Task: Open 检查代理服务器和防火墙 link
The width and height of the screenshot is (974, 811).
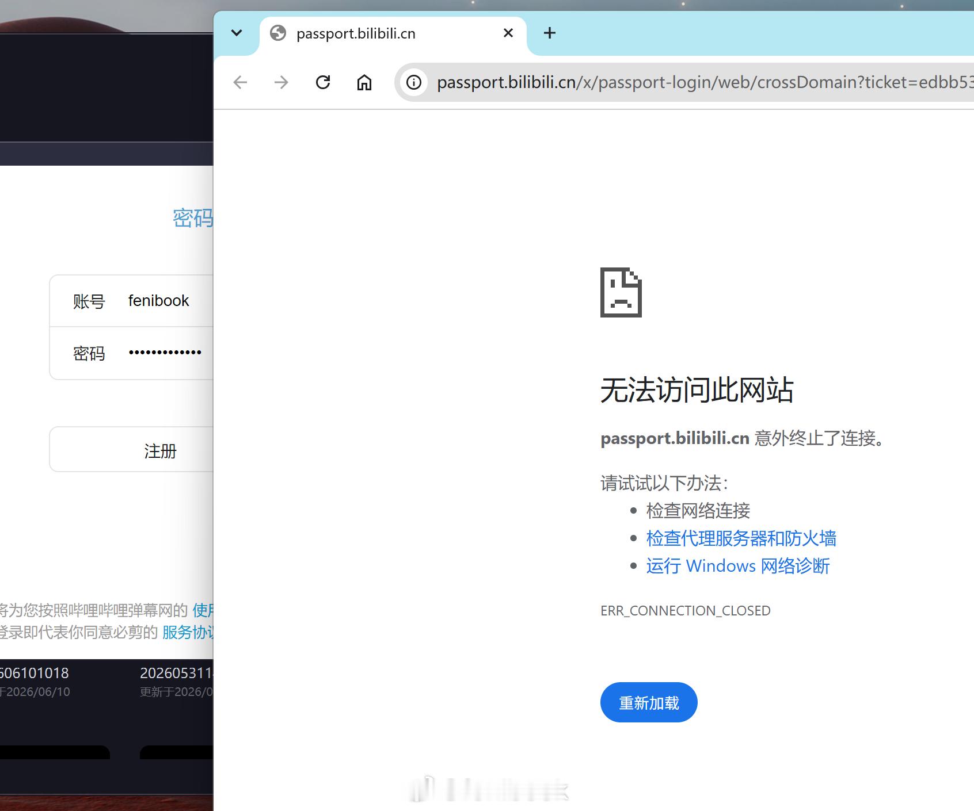Action: (741, 538)
